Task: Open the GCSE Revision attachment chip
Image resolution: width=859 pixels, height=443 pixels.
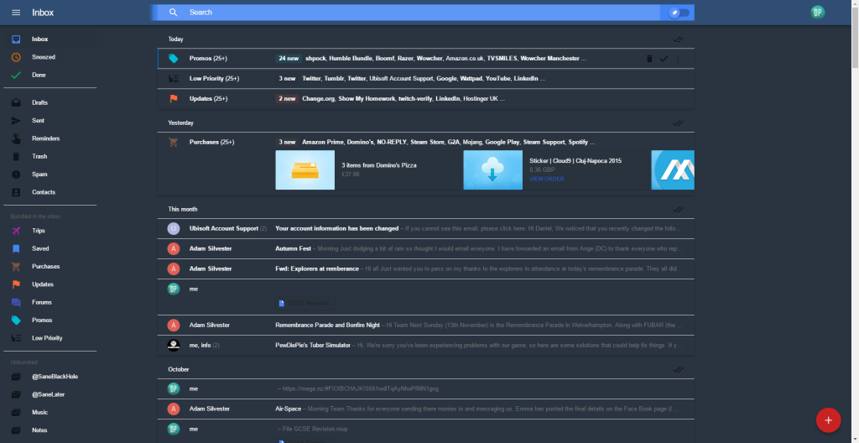Action: pos(305,303)
